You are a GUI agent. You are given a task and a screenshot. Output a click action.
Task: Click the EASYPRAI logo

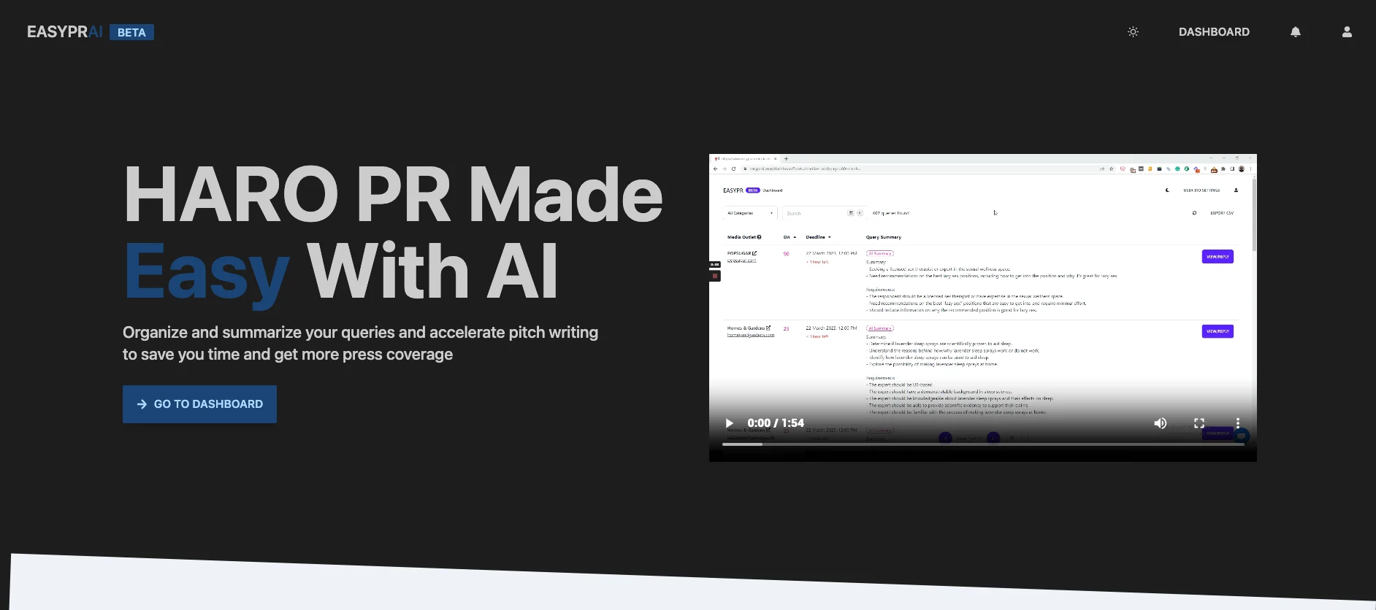[x=64, y=32]
